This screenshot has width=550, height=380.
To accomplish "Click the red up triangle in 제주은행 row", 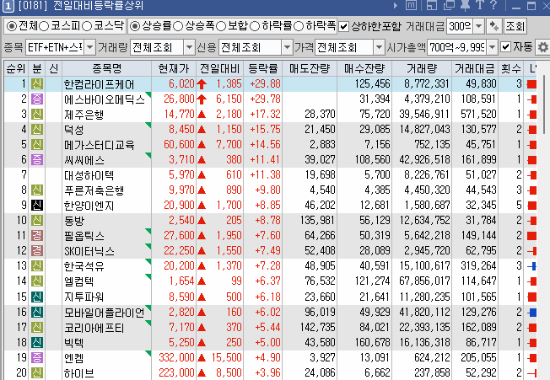I will [202, 115].
